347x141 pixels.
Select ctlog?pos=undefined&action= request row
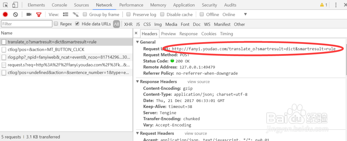coord(66,73)
